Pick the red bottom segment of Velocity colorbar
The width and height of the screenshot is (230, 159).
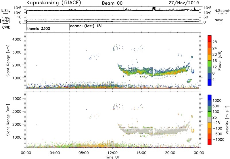point(210,142)
